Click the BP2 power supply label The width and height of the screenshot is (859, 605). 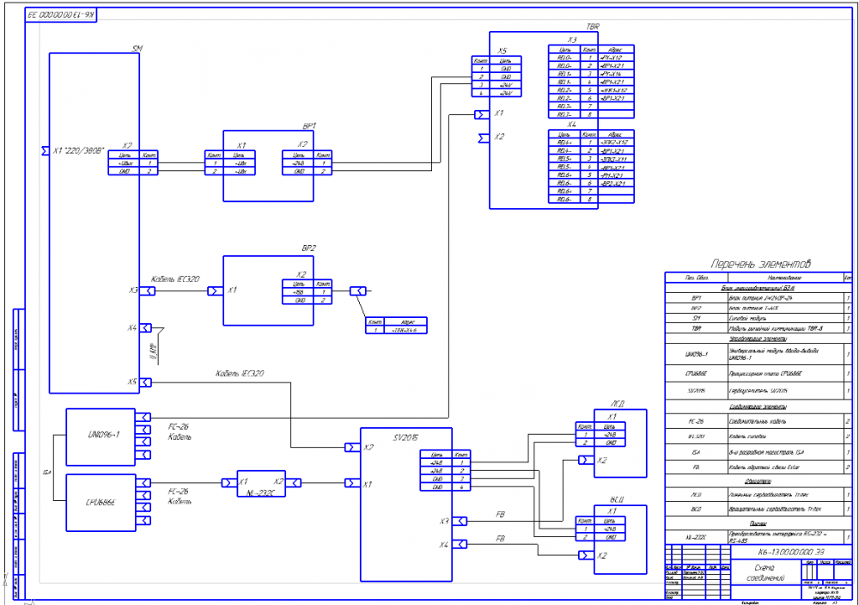coord(309,248)
